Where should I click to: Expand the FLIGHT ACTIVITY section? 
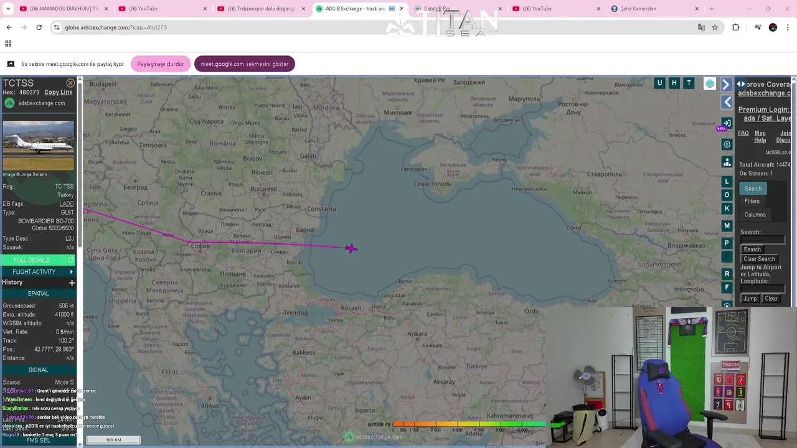point(38,272)
